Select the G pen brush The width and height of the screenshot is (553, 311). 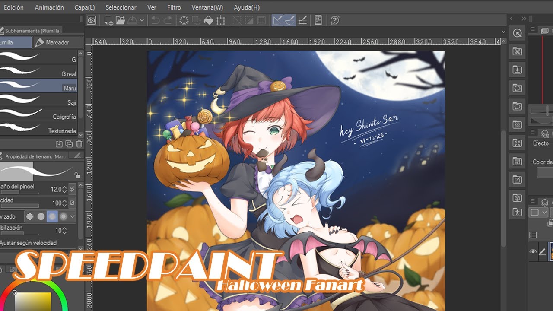(x=38, y=58)
